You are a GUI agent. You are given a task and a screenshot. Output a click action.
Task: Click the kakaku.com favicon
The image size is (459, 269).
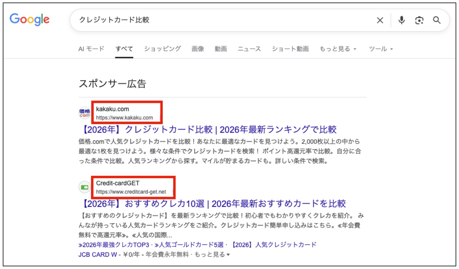[85, 113]
